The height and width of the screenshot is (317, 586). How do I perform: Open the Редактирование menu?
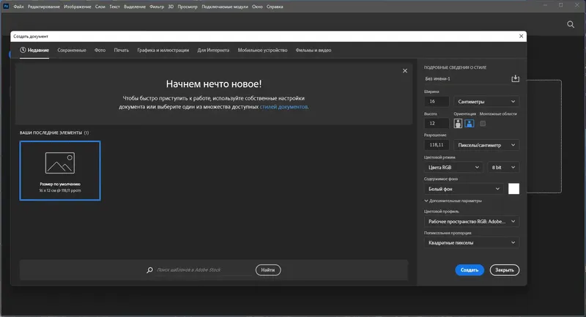click(44, 7)
